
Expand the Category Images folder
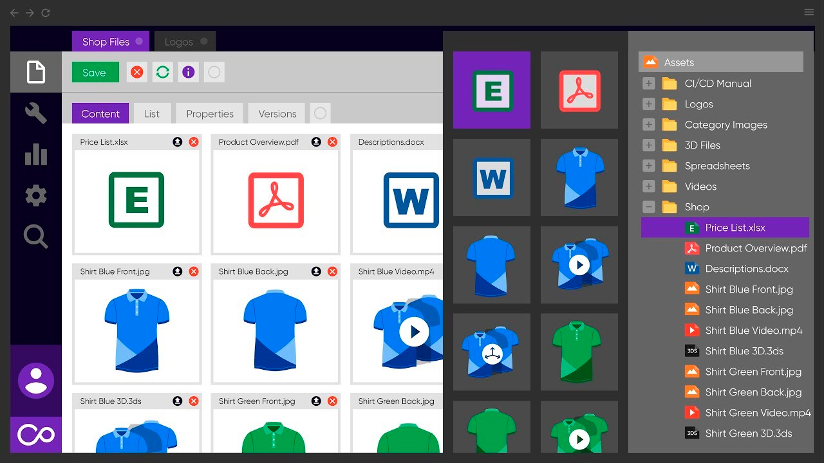[x=649, y=125]
